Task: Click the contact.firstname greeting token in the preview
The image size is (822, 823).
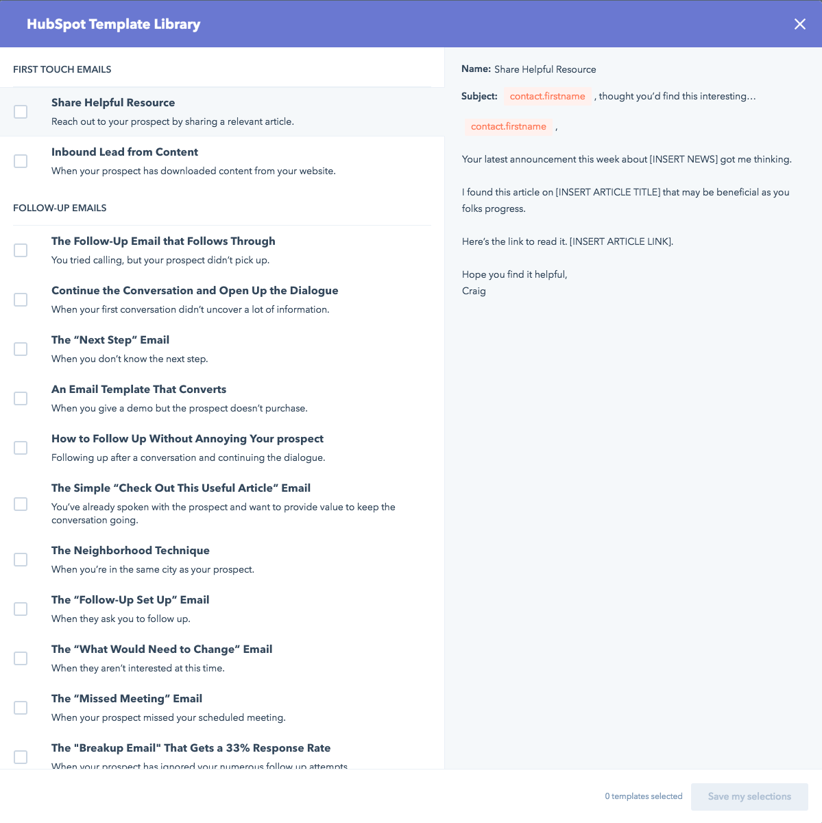Action: (x=508, y=126)
